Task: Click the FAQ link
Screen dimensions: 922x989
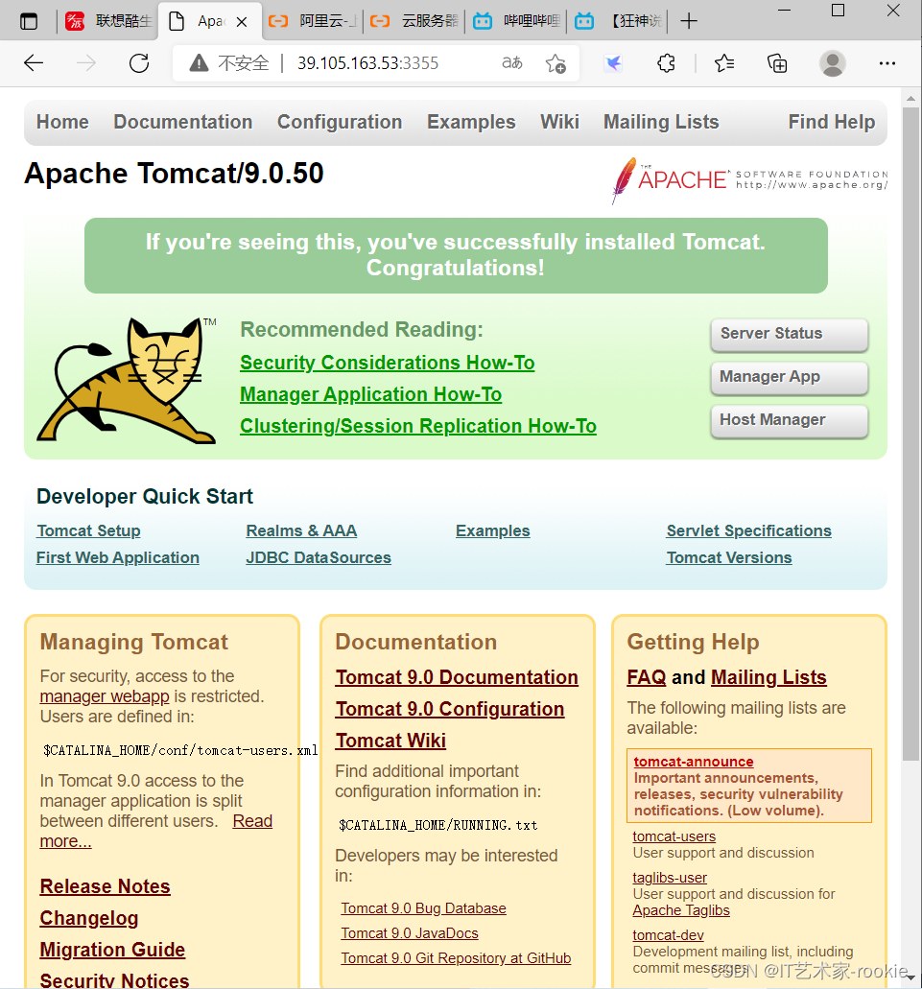Action: [647, 677]
